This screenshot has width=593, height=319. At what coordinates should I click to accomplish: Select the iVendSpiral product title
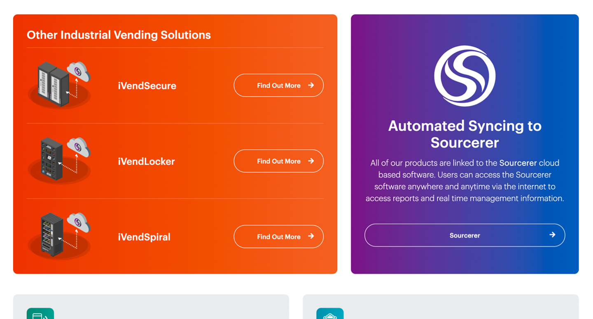[x=144, y=237]
